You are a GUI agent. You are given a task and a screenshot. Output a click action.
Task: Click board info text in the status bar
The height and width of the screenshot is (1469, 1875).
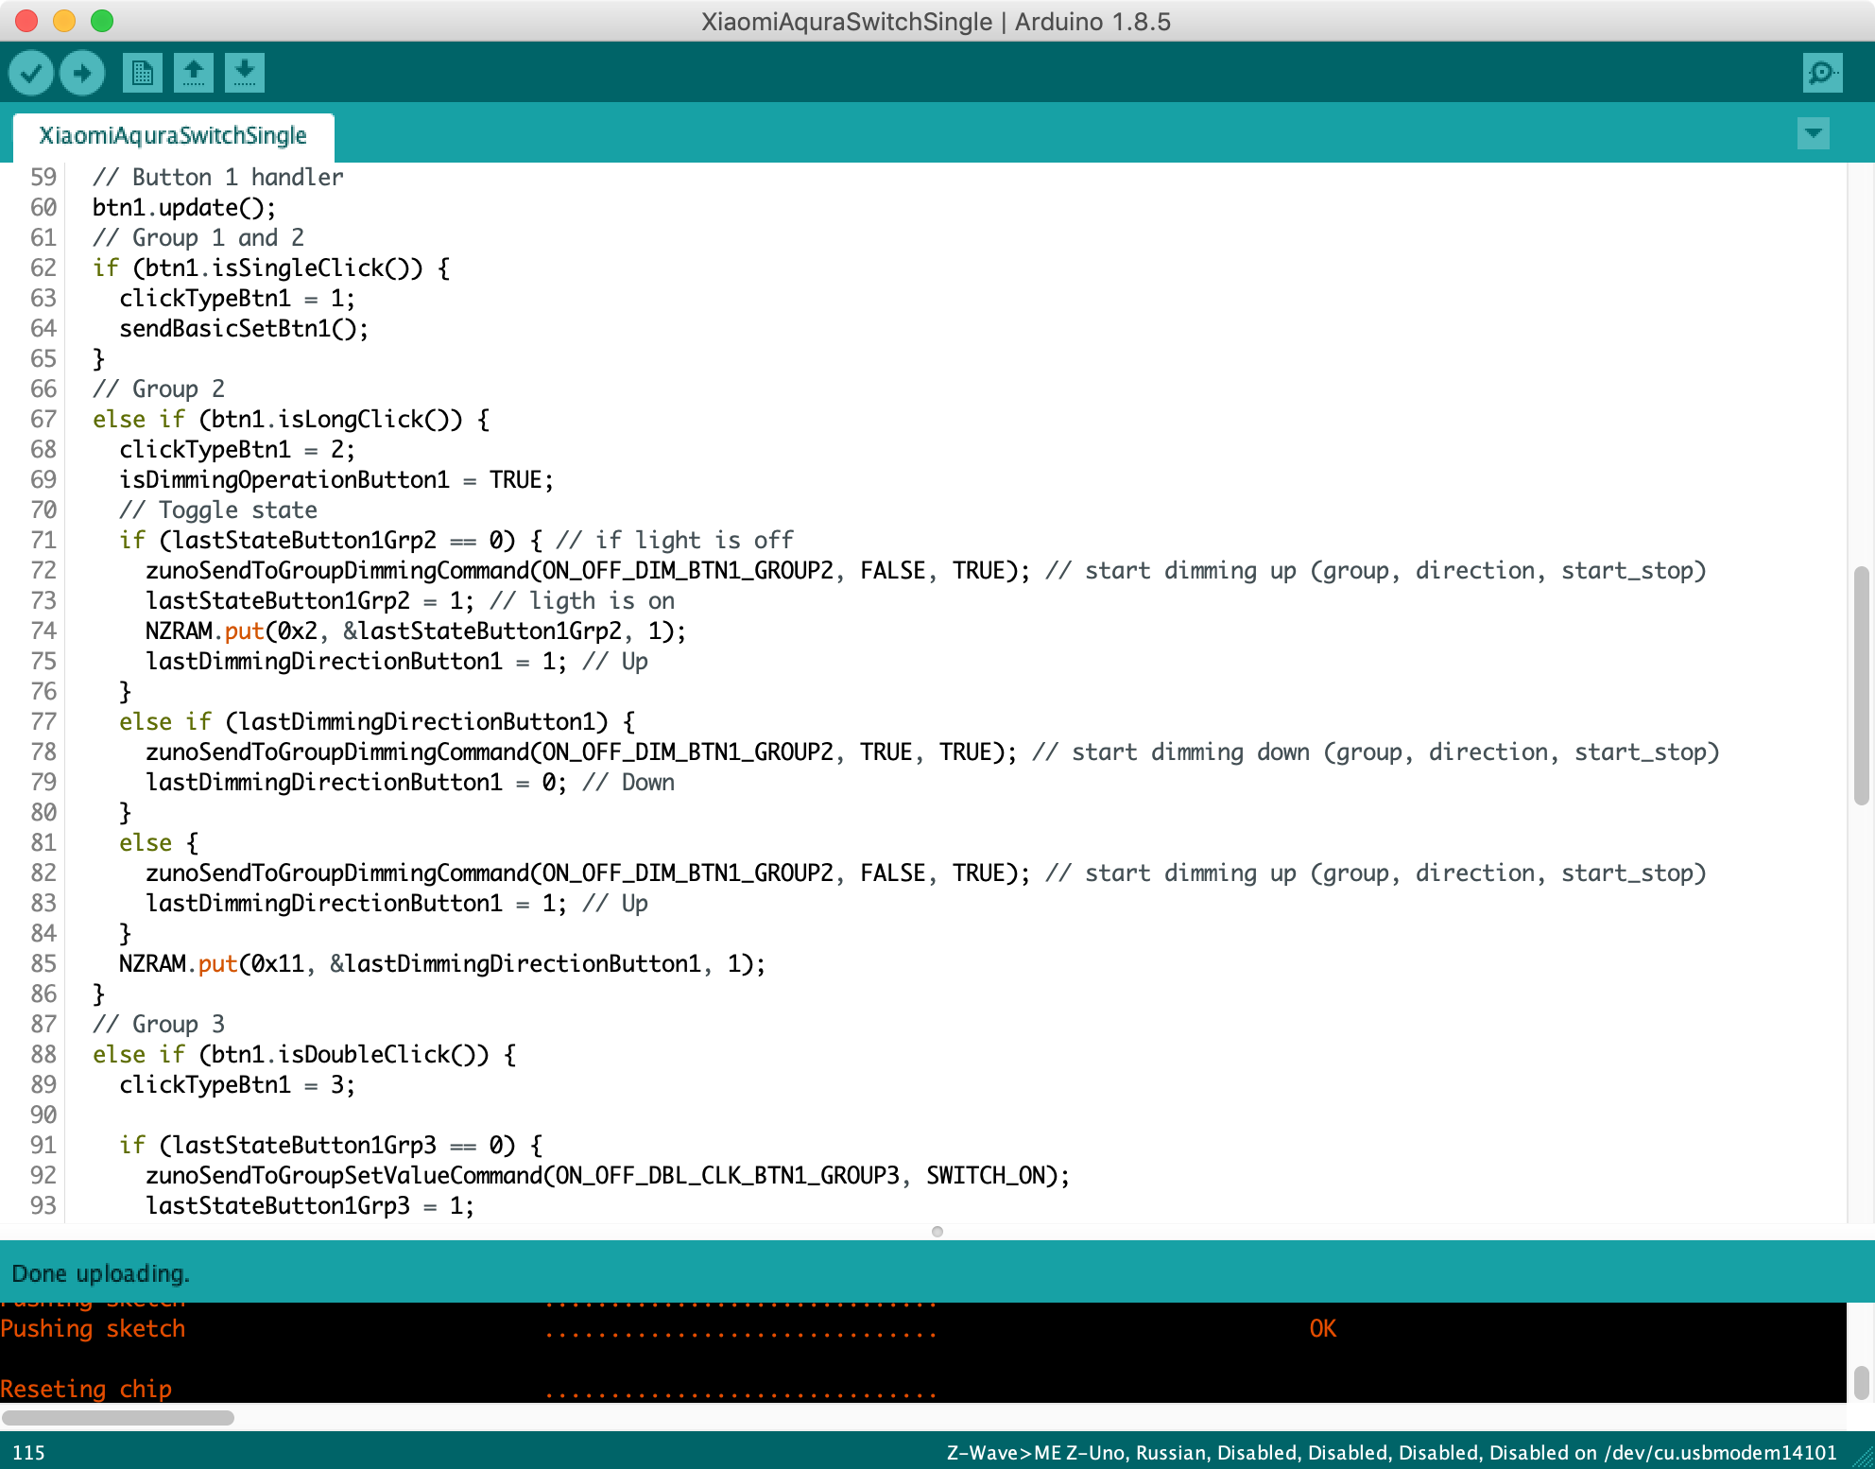point(1391,1453)
